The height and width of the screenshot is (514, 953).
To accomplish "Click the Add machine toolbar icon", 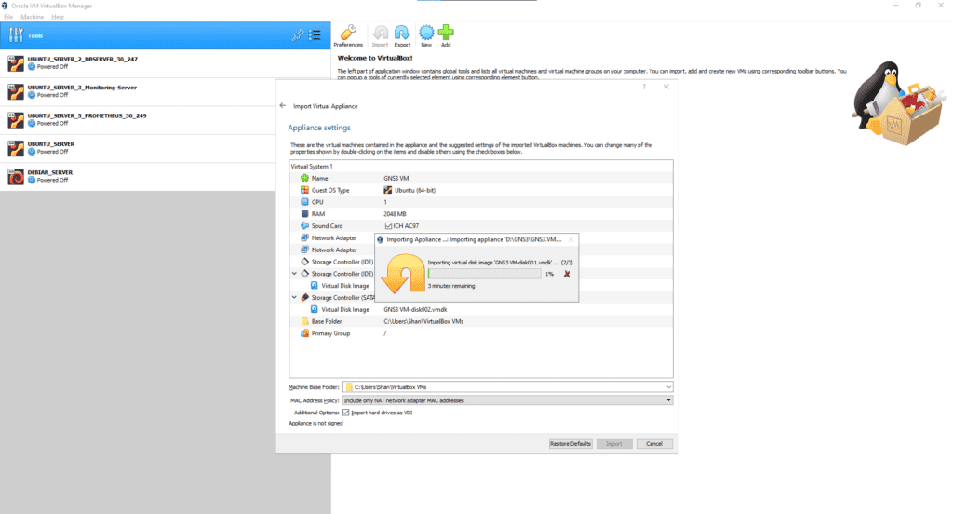I will (446, 36).
